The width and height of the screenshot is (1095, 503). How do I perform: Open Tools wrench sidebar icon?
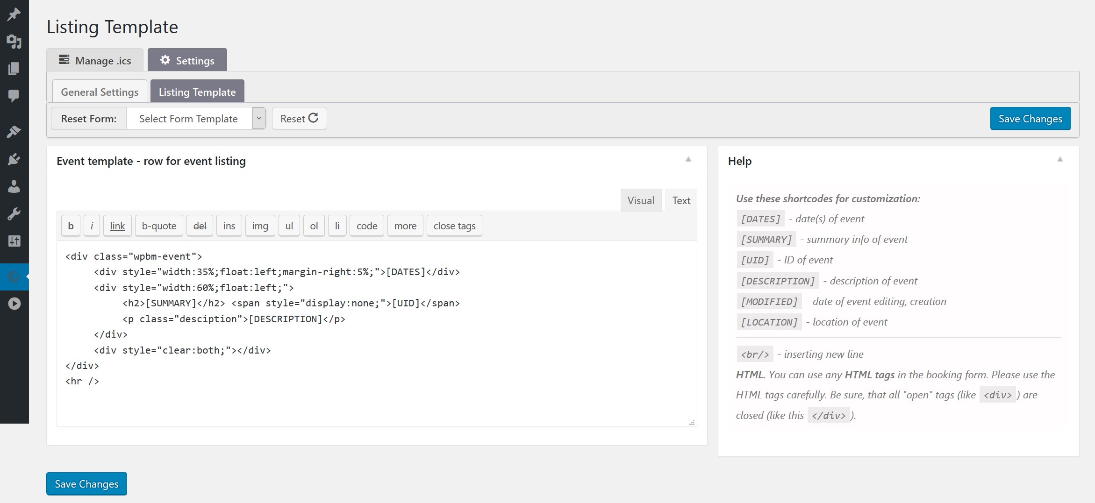click(x=14, y=214)
